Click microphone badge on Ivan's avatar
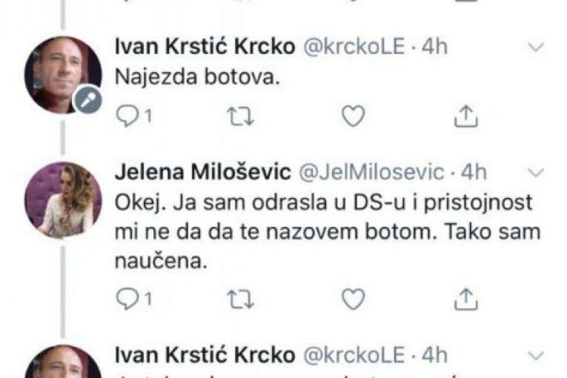The width and height of the screenshot is (567, 378). [89, 100]
